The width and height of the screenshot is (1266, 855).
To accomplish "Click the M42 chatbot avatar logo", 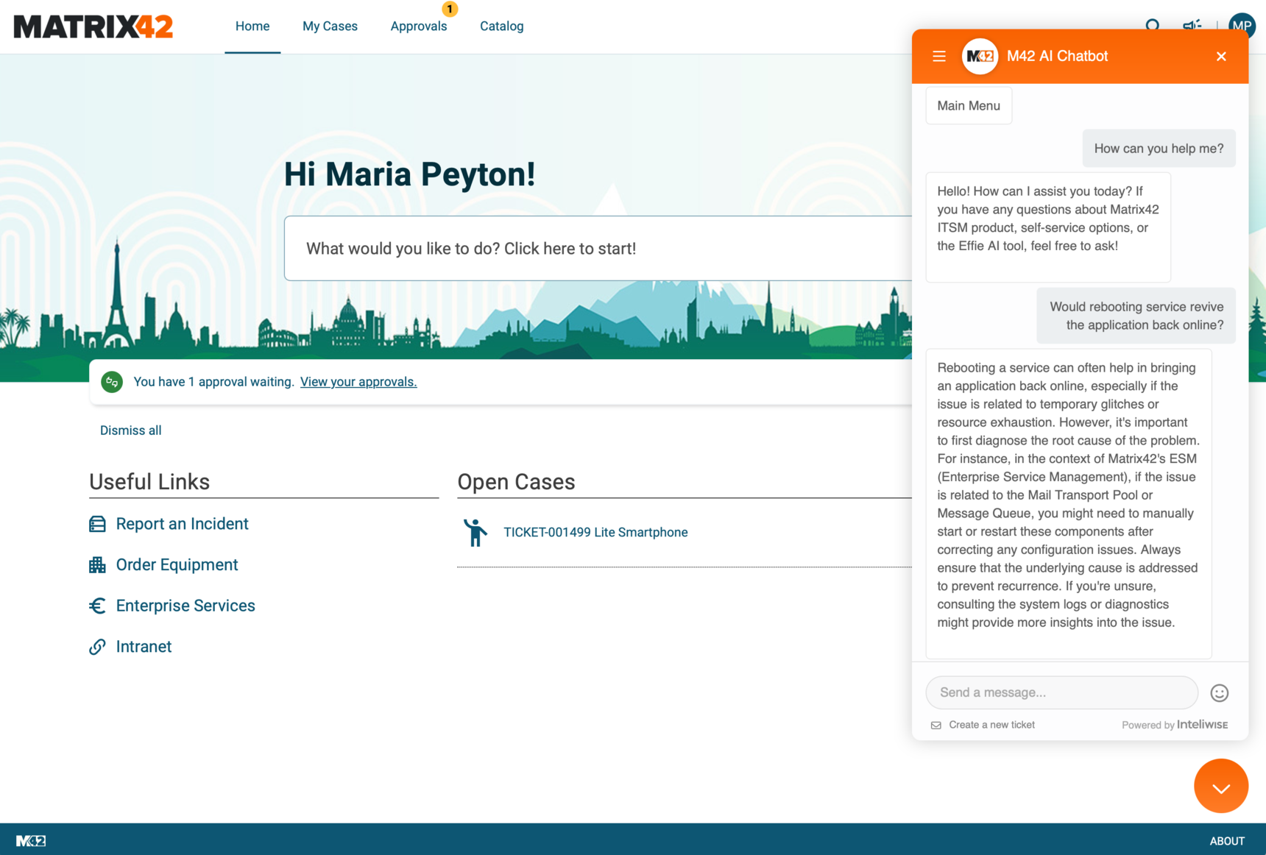I will click(980, 56).
